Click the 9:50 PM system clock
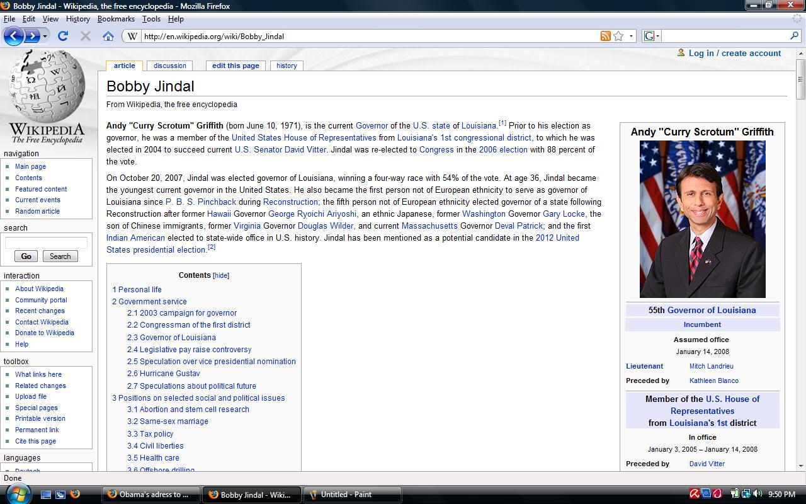 [781, 495]
